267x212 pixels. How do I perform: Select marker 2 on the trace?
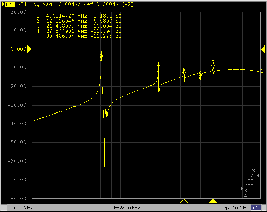tap(158, 65)
